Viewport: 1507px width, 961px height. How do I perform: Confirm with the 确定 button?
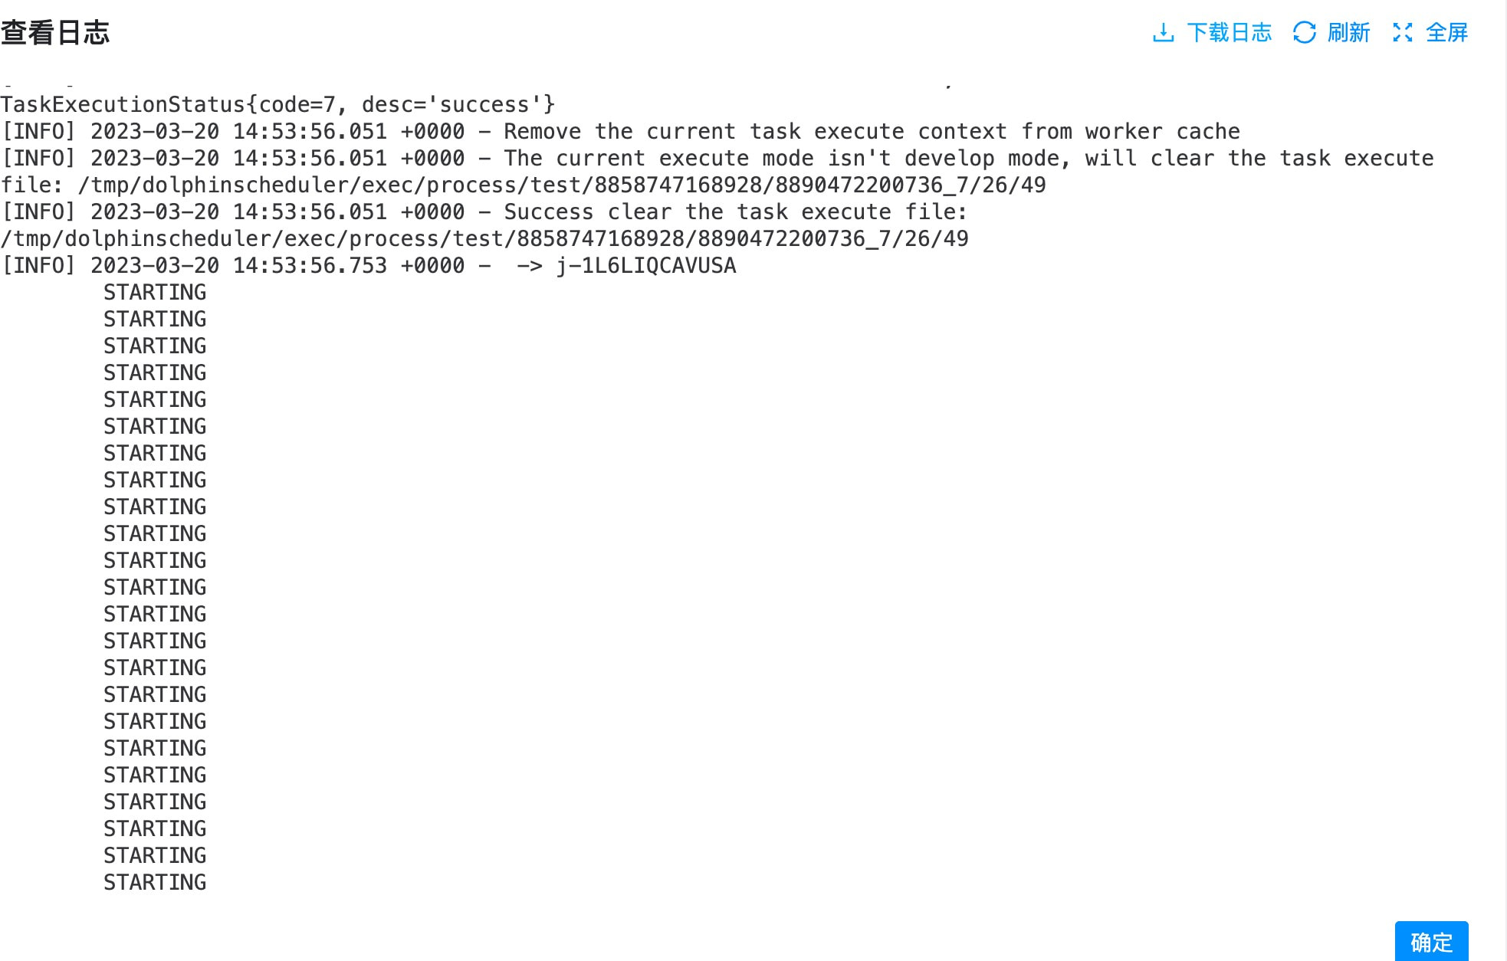tap(1431, 942)
